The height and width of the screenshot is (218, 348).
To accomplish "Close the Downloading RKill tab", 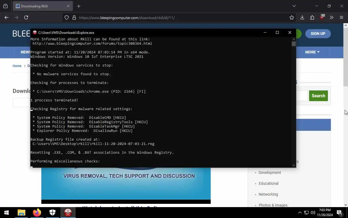I will pos(68,6).
